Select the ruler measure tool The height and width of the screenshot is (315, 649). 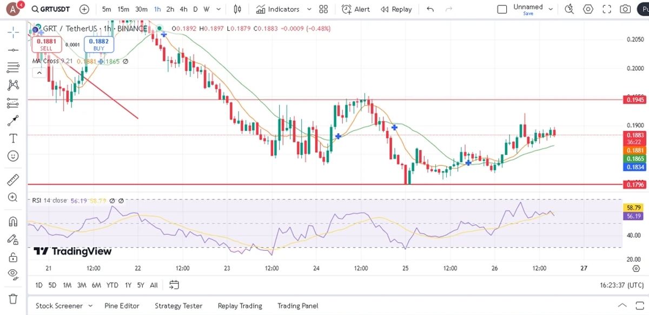click(13, 180)
